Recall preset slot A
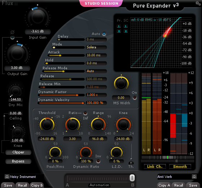Image resolution: width=202 pixels, height=188 pixels. pyautogui.click(x=22, y=185)
